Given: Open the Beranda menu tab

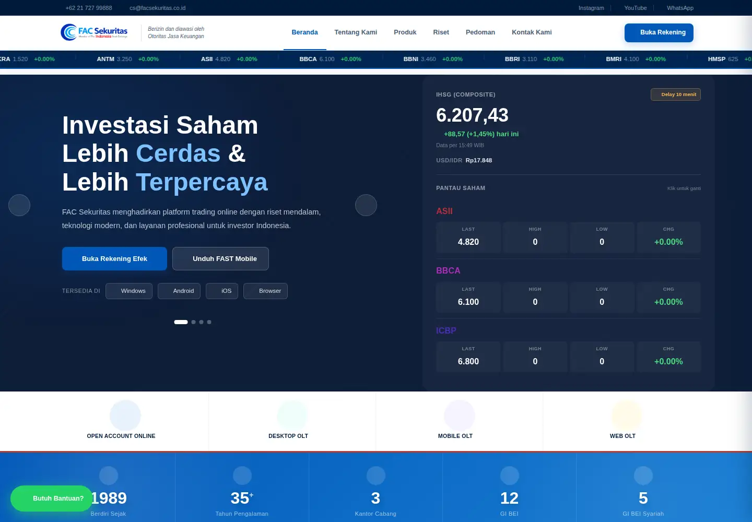Looking at the screenshot, I should 305,32.
